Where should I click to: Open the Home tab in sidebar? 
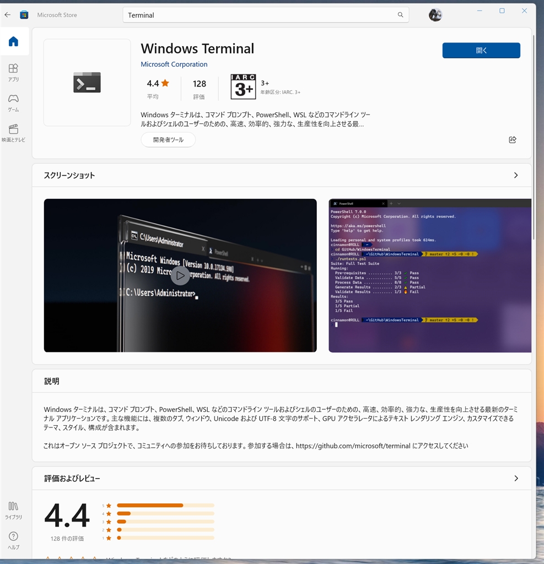tap(13, 41)
